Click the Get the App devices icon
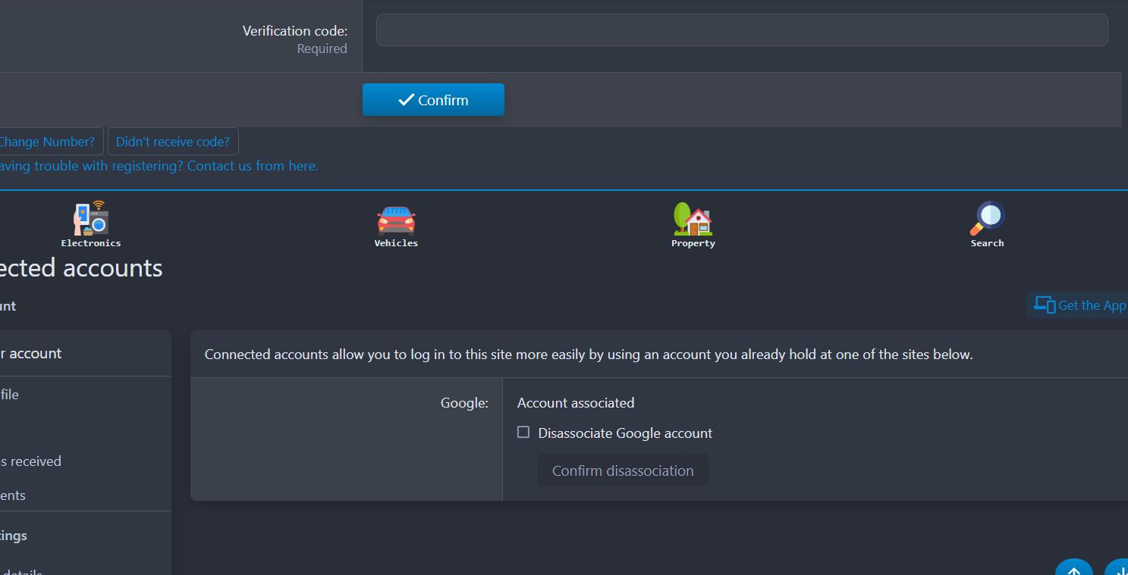Image resolution: width=1128 pixels, height=575 pixels. (x=1045, y=305)
